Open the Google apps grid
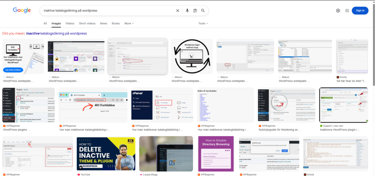The width and height of the screenshot is (375, 177). 347,11
